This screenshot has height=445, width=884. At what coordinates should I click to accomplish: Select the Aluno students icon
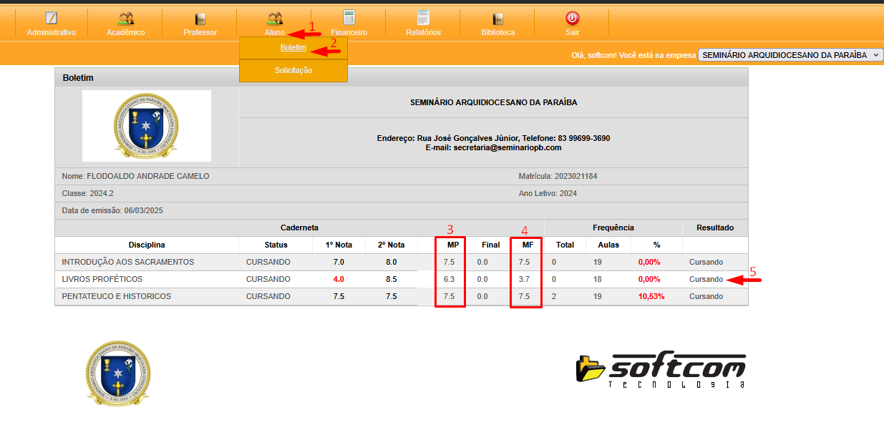274,19
